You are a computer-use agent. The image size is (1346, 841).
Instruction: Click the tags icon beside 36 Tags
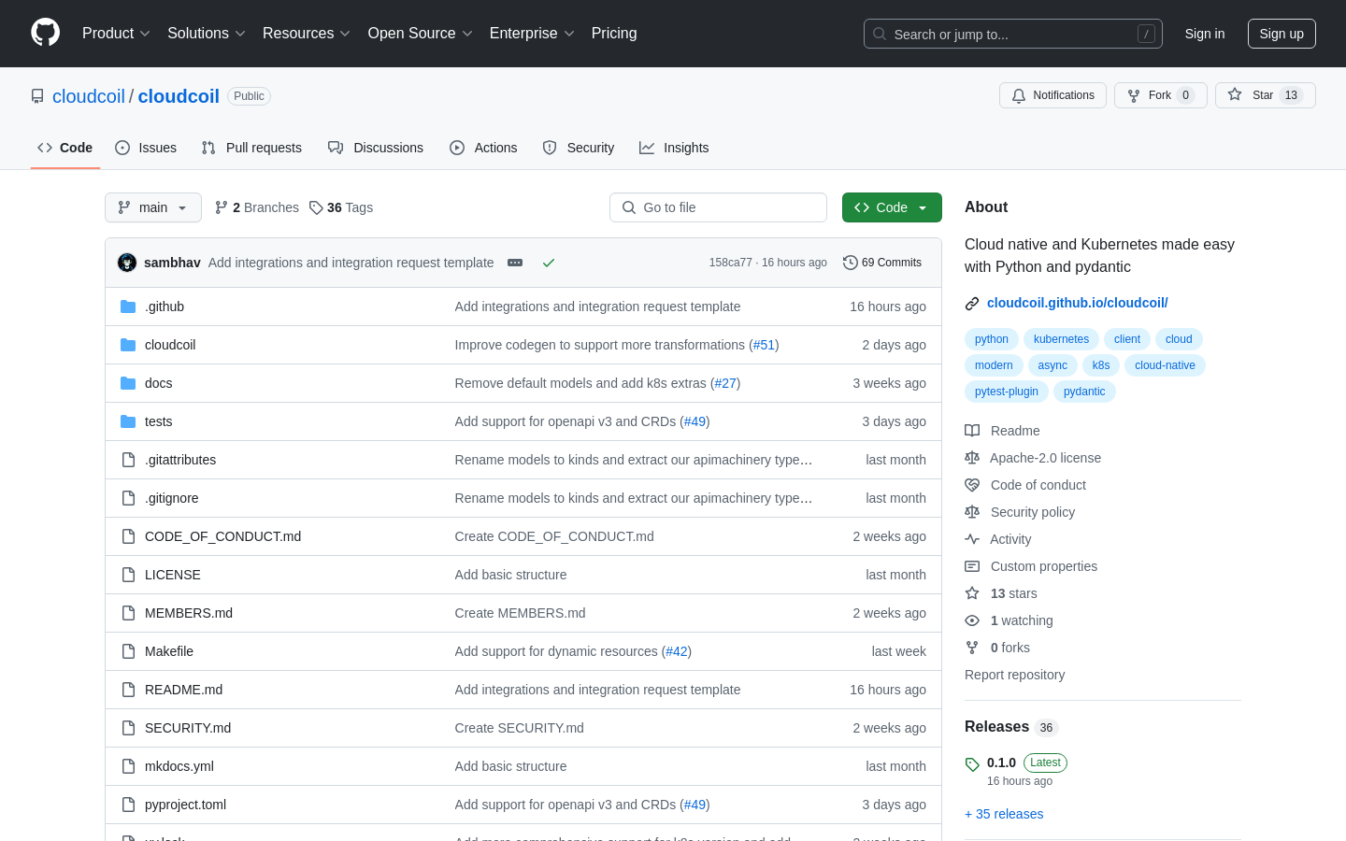pyautogui.click(x=316, y=207)
